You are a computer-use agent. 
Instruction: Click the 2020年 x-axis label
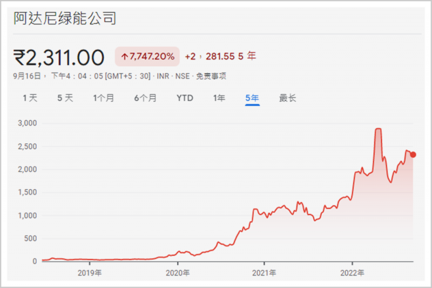tap(178, 273)
